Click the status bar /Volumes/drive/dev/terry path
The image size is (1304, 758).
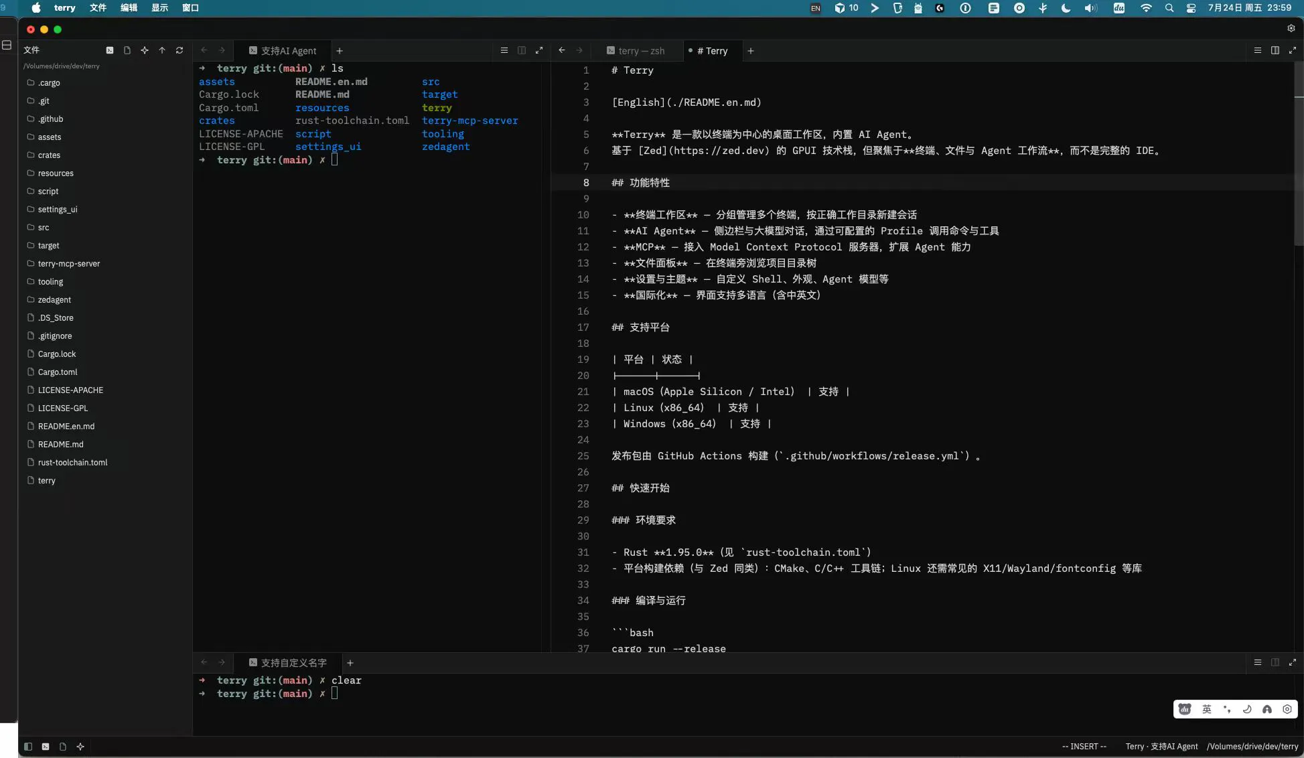[1252, 747]
